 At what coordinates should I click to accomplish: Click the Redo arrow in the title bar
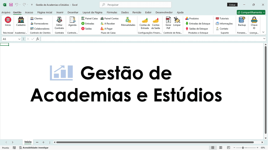[24, 5]
